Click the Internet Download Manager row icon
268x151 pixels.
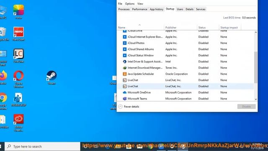tap(125, 68)
